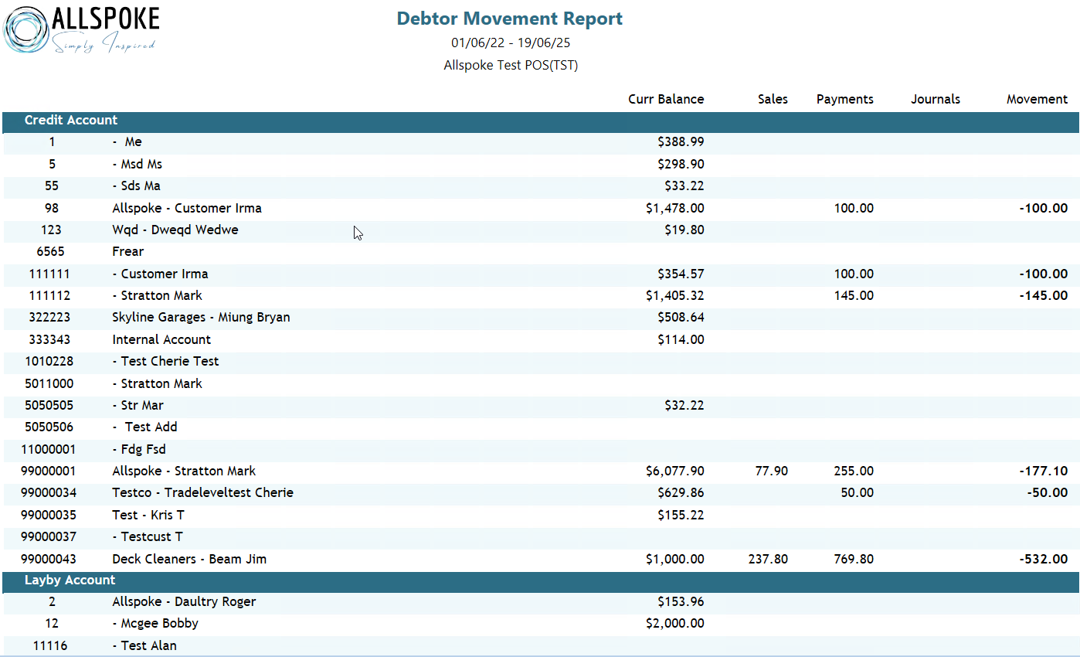The height and width of the screenshot is (657, 1080).
Task: Click the $508.64 balance
Action: 681,317
